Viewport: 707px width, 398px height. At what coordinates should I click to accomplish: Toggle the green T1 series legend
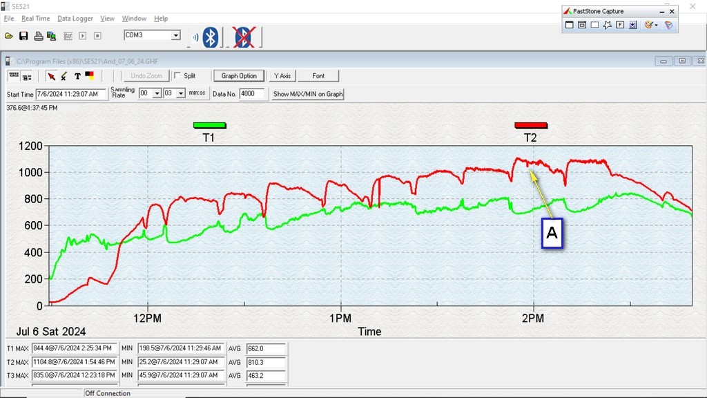(x=209, y=125)
